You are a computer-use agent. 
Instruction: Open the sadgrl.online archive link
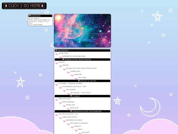point(70,117)
